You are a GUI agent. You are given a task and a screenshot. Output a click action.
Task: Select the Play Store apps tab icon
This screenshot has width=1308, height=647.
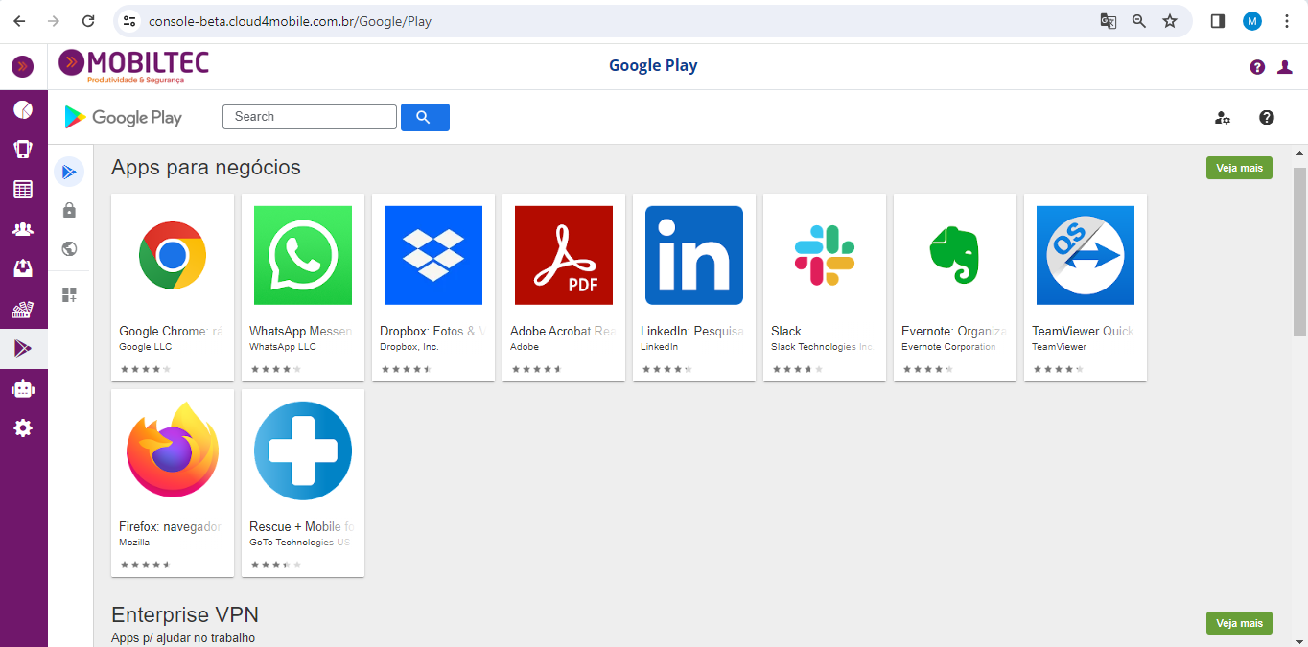pos(69,172)
